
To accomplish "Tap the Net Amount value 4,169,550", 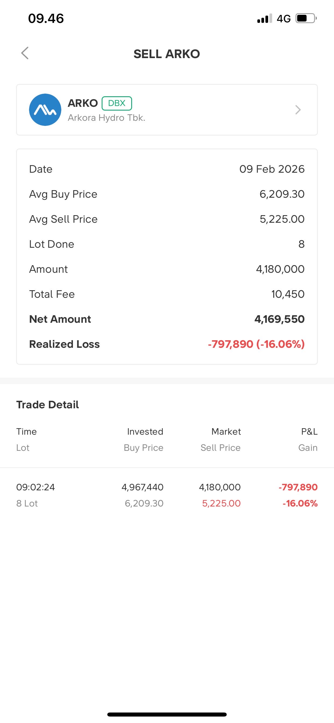I will click(x=279, y=319).
